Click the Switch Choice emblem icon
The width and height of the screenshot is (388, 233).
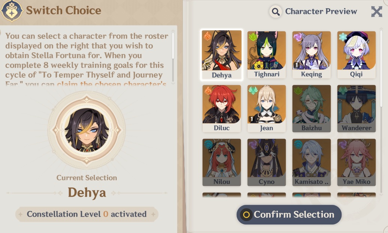point(11,11)
